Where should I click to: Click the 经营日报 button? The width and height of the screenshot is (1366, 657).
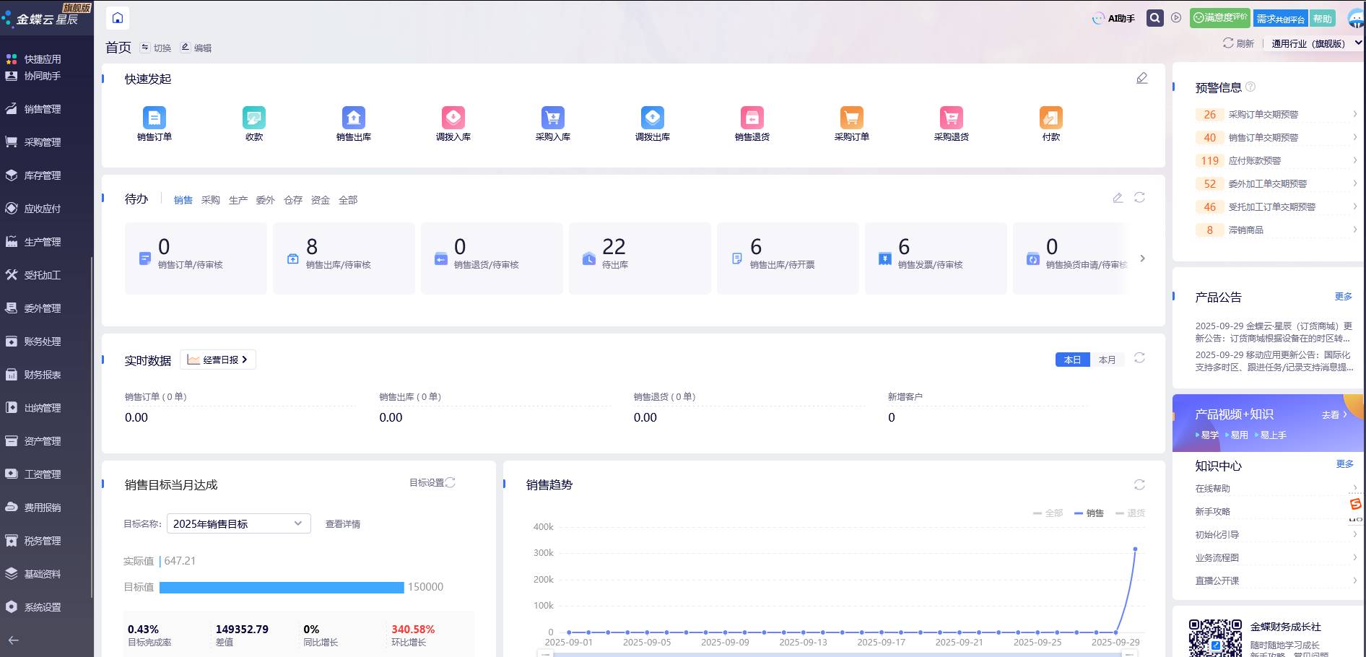(218, 360)
